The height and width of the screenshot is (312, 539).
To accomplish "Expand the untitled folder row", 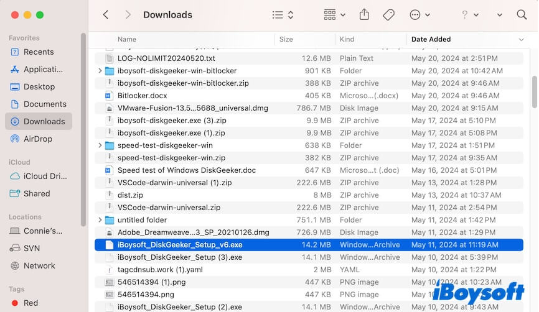I will [100, 219].
